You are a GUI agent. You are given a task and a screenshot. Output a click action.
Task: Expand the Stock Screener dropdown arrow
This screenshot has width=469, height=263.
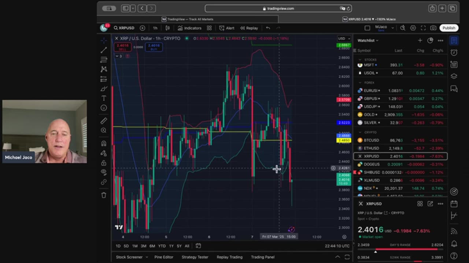pos(147,257)
